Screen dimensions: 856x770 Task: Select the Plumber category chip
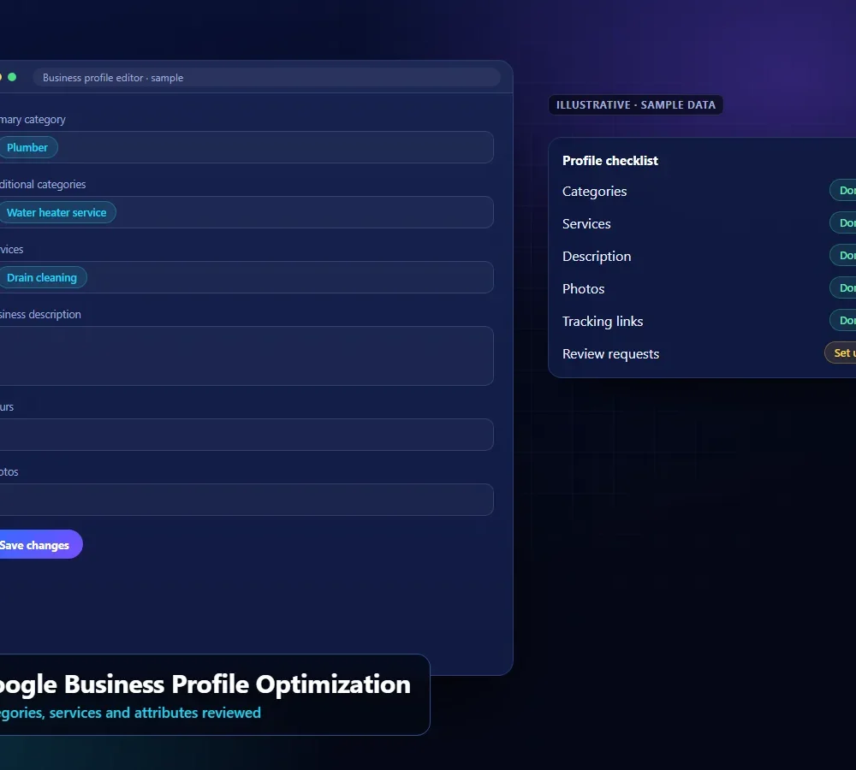(x=27, y=147)
